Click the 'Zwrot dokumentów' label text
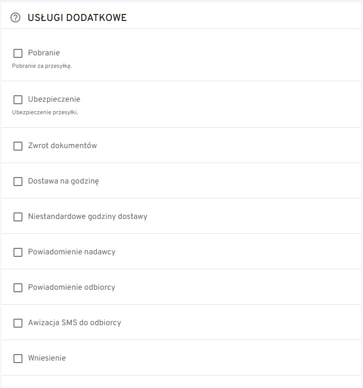Viewport: 363px width, 388px height. pos(62,146)
